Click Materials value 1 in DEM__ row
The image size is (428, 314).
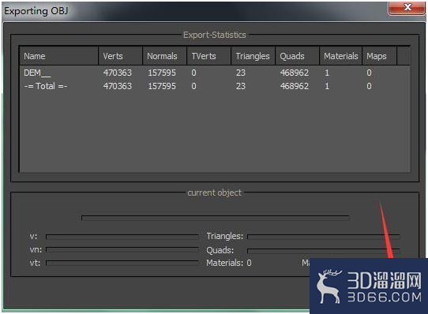pos(327,73)
